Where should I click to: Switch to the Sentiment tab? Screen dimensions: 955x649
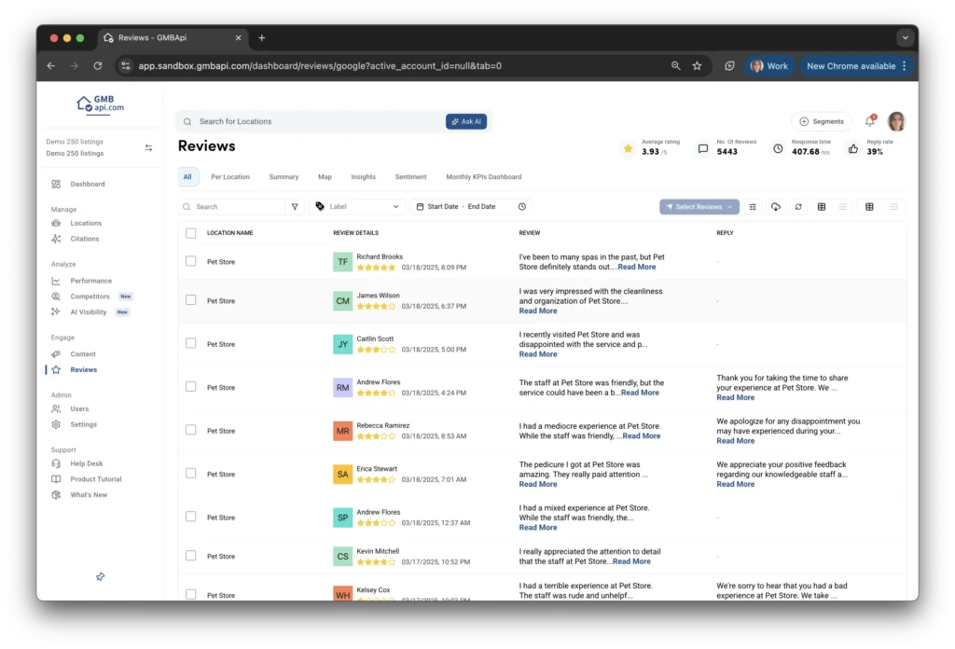tap(410, 177)
